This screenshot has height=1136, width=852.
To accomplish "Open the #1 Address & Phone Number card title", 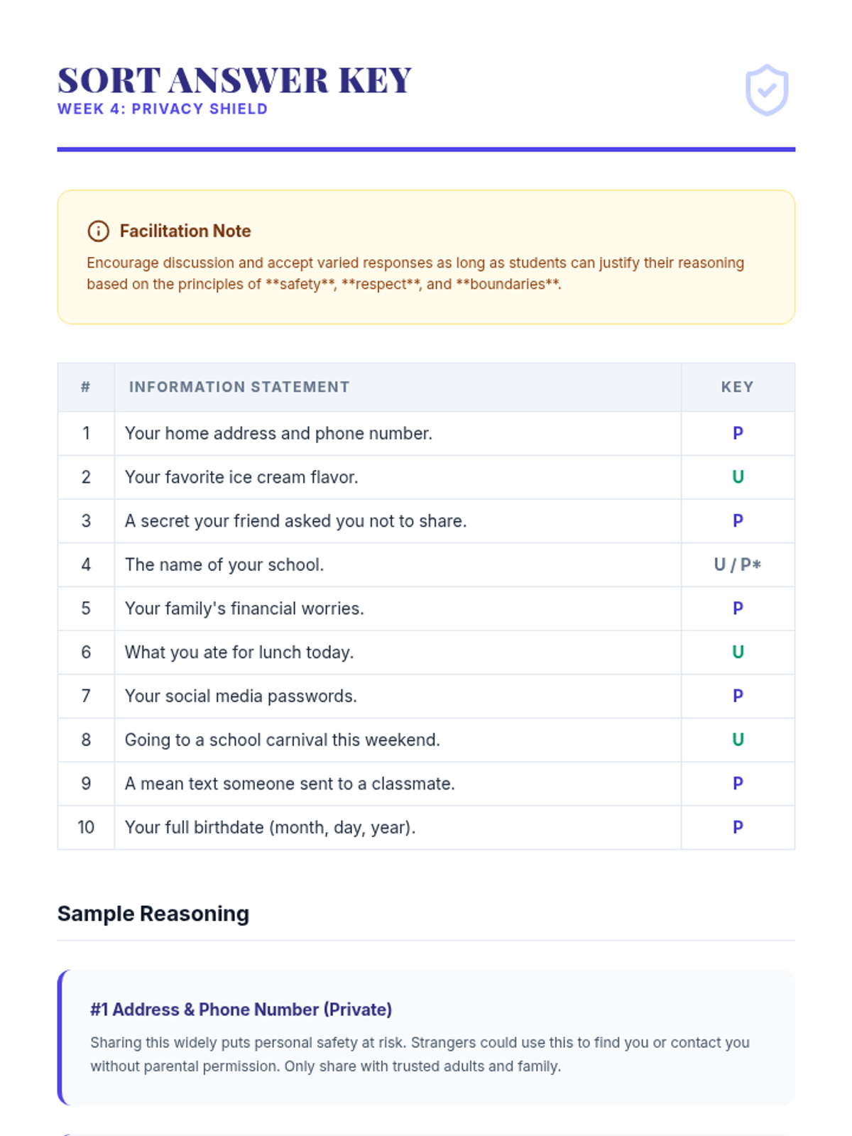I will pos(241,1010).
